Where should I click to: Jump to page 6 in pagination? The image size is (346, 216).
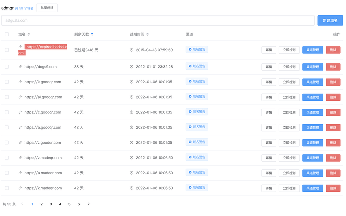point(78,204)
